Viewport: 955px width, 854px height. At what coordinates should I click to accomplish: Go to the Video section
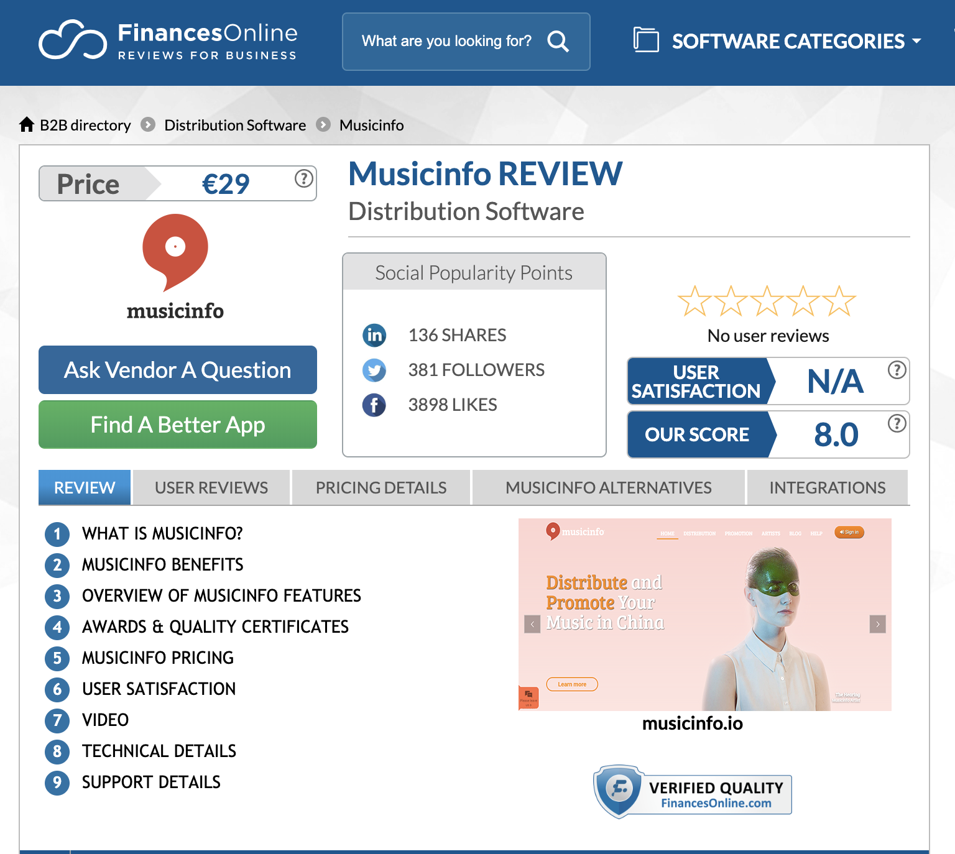(x=106, y=720)
